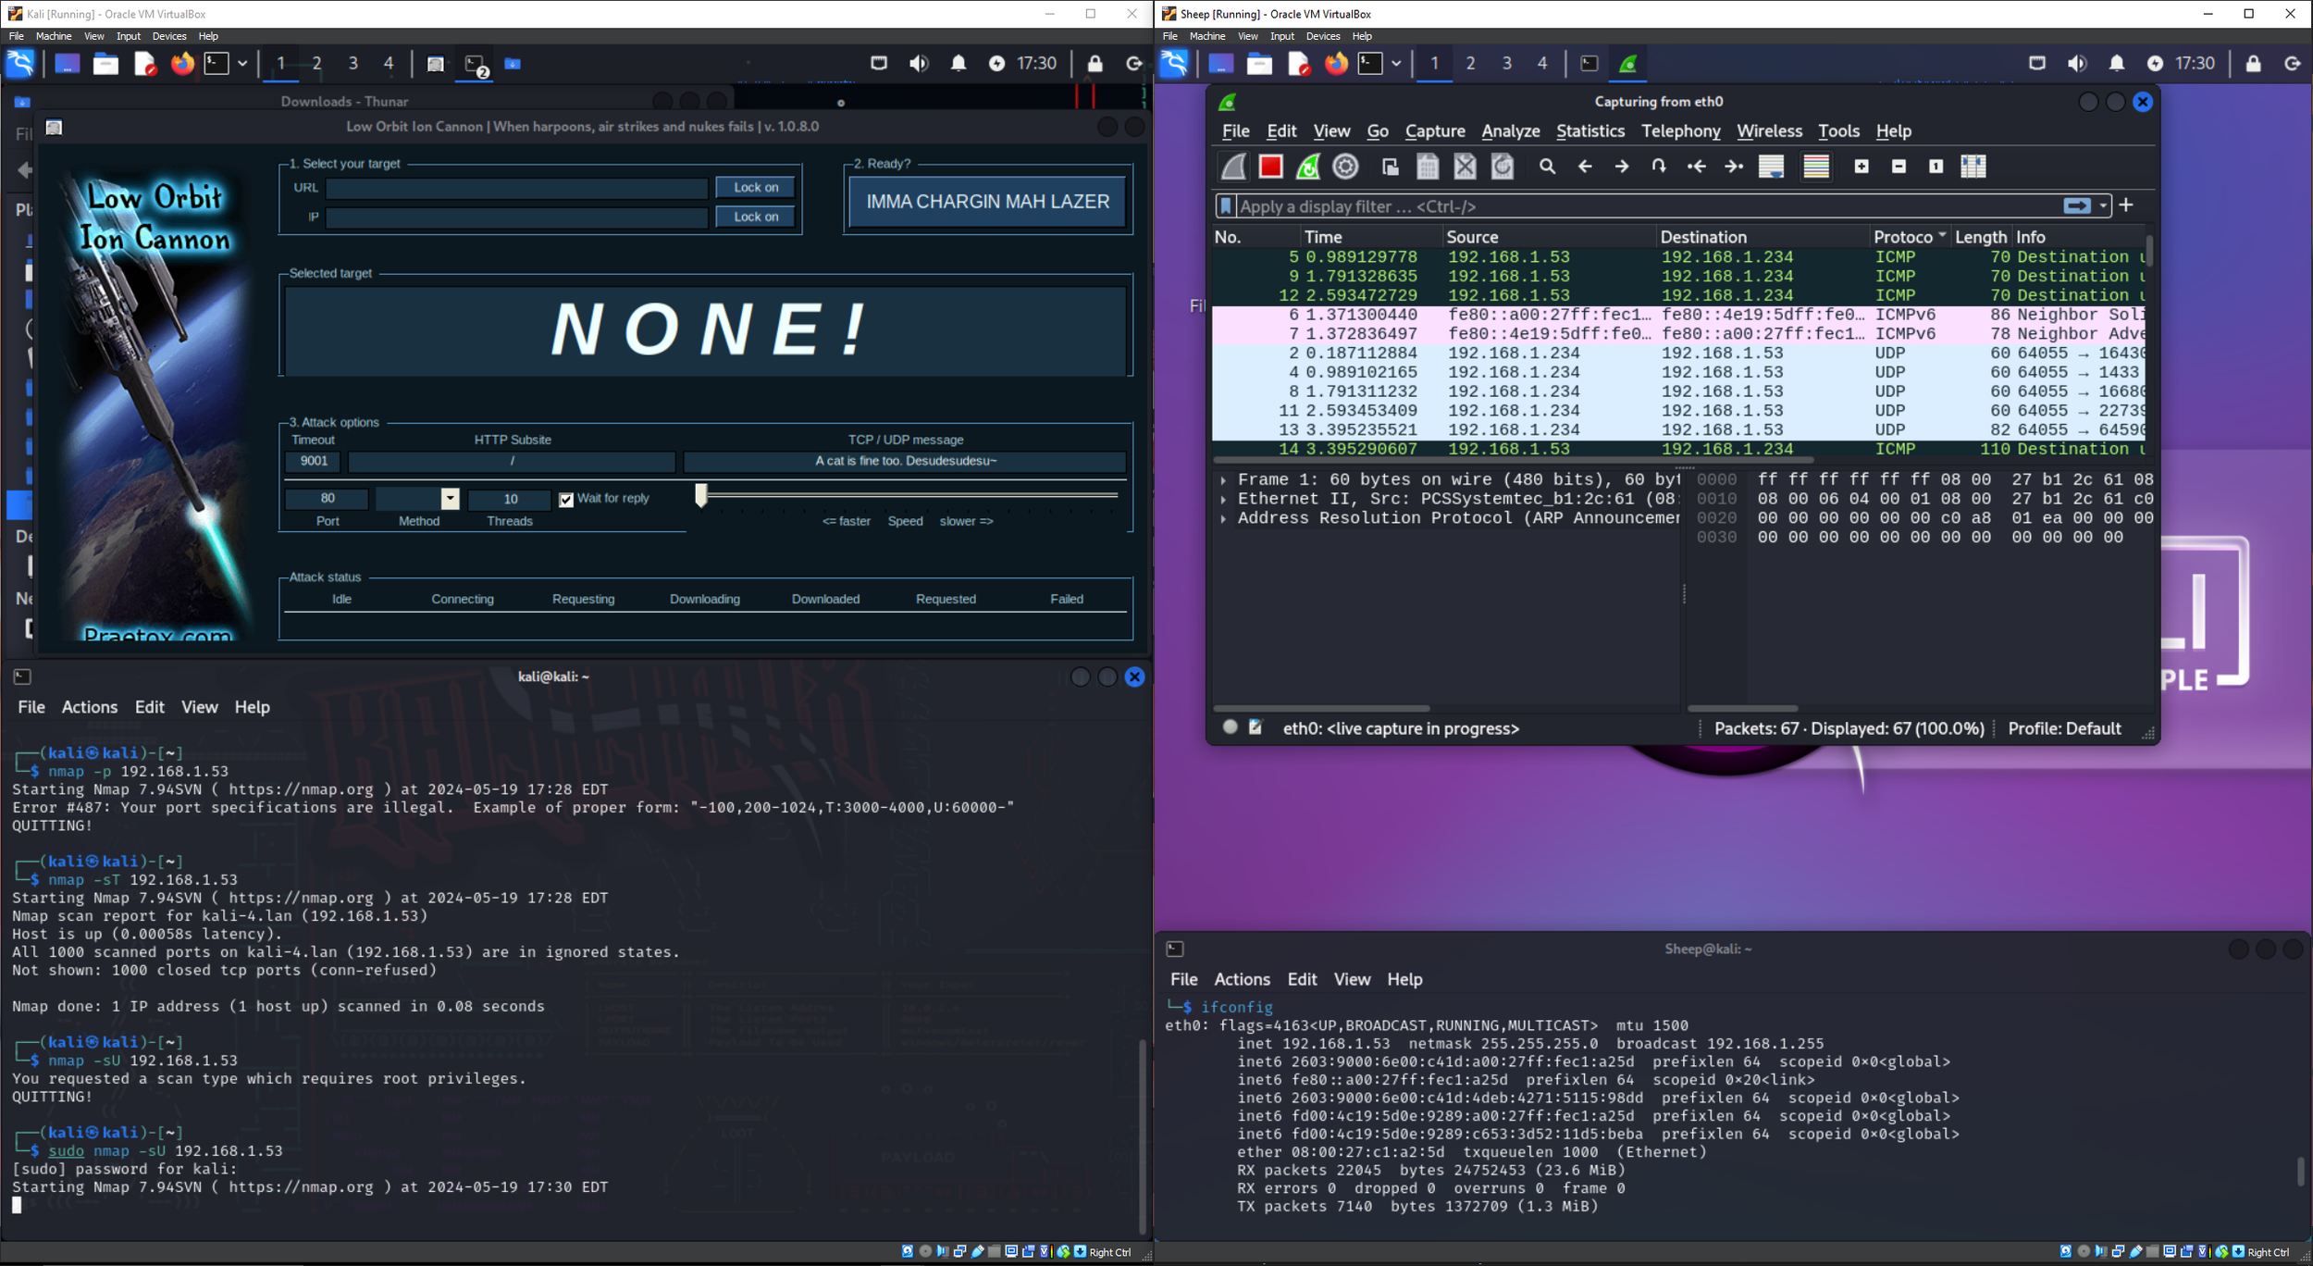
Task: Click the target IP input field
Action: click(516, 217)
